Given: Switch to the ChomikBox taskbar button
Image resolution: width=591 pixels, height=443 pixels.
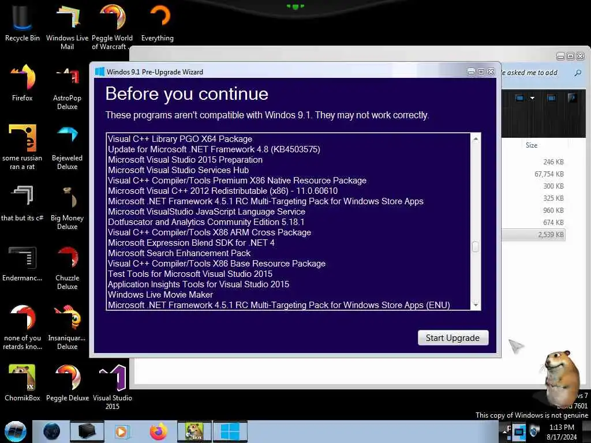Looking at the screenshot, I should click(194, 431).
